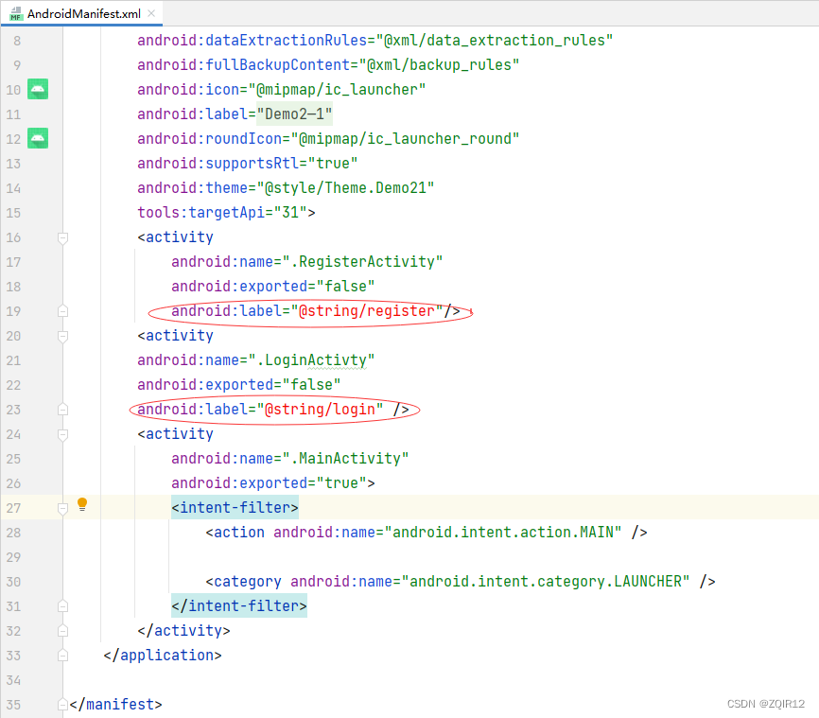Screen dimensions: 819x718
Task: Click android:exported="true" on line 26
Action: pos(269,482)
